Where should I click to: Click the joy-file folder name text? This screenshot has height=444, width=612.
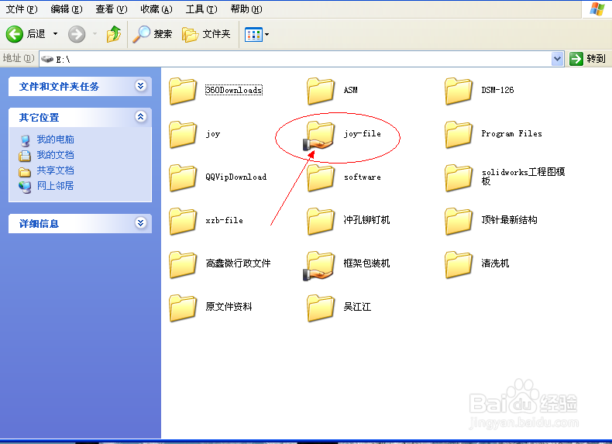[x=363, y=134]
